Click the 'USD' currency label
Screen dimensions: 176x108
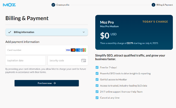pyautogui.click(x=114, y=34)
